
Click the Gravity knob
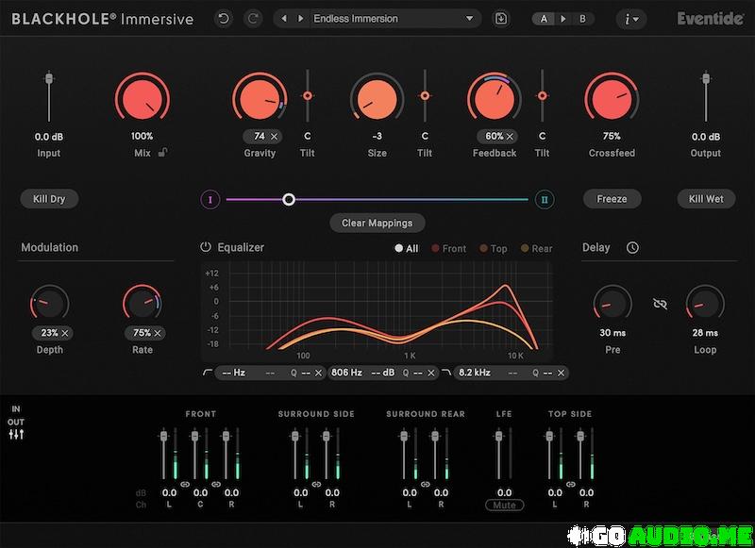[260, 99]
